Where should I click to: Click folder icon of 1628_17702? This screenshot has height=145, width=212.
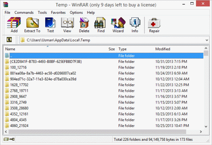point(7,85)
